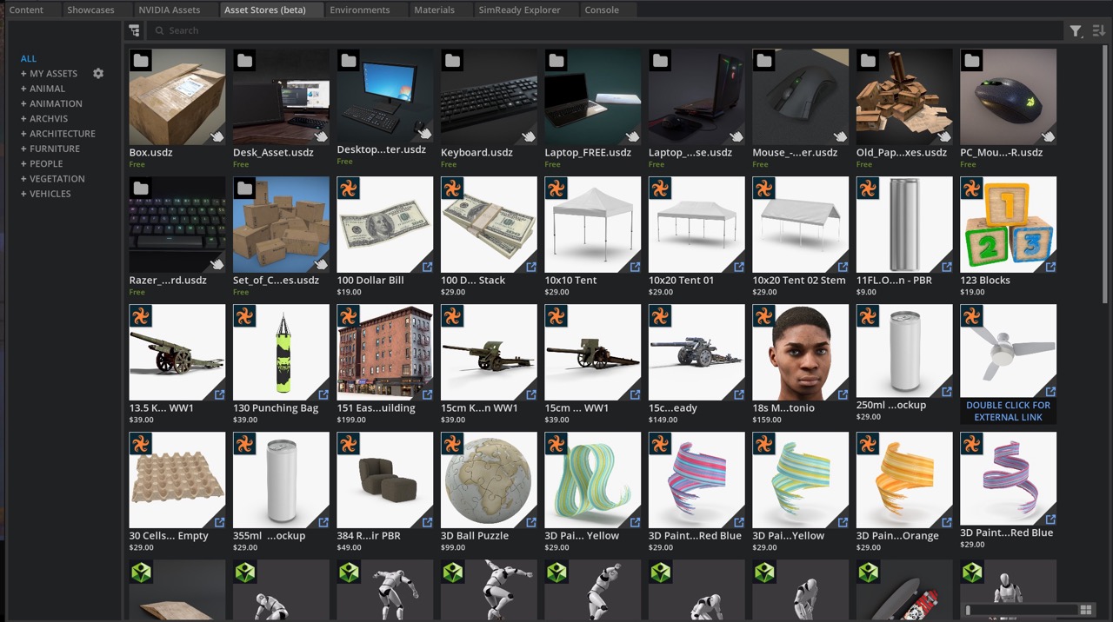Click external link icon on 250ml ...ockup

click(x=947, y=392)
